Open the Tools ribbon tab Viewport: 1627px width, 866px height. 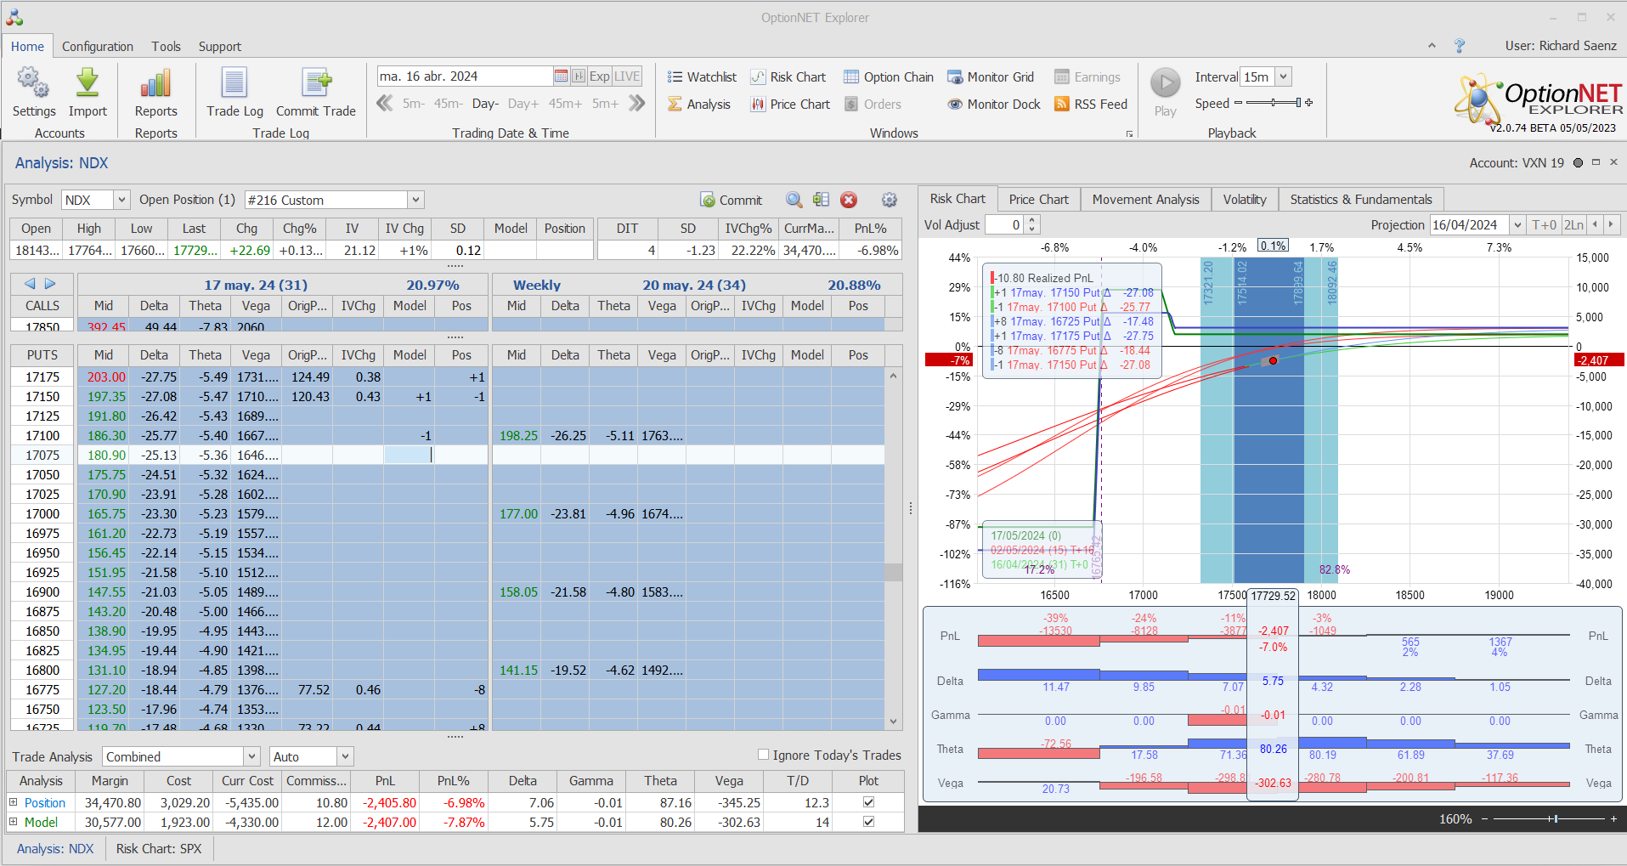(167, 47)
